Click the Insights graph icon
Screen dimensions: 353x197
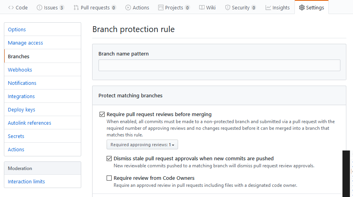click(x=268, y=7)
